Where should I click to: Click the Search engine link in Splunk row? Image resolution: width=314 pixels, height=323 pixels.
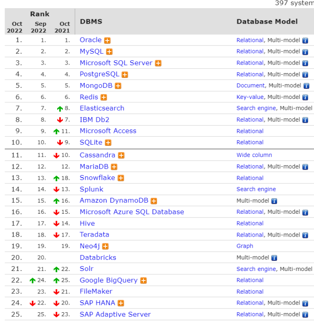point(256,189)
